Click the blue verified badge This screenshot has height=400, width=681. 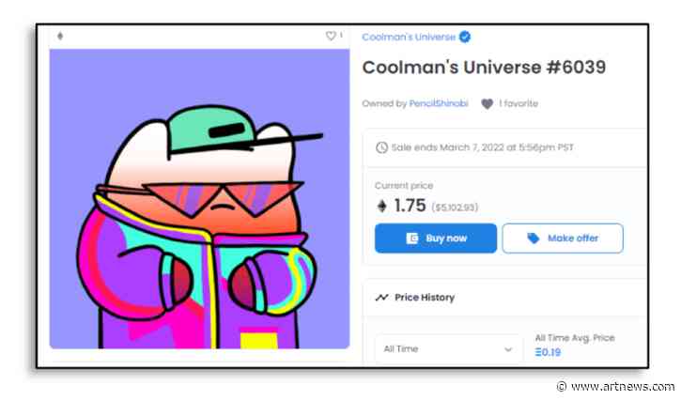point(465,37)
